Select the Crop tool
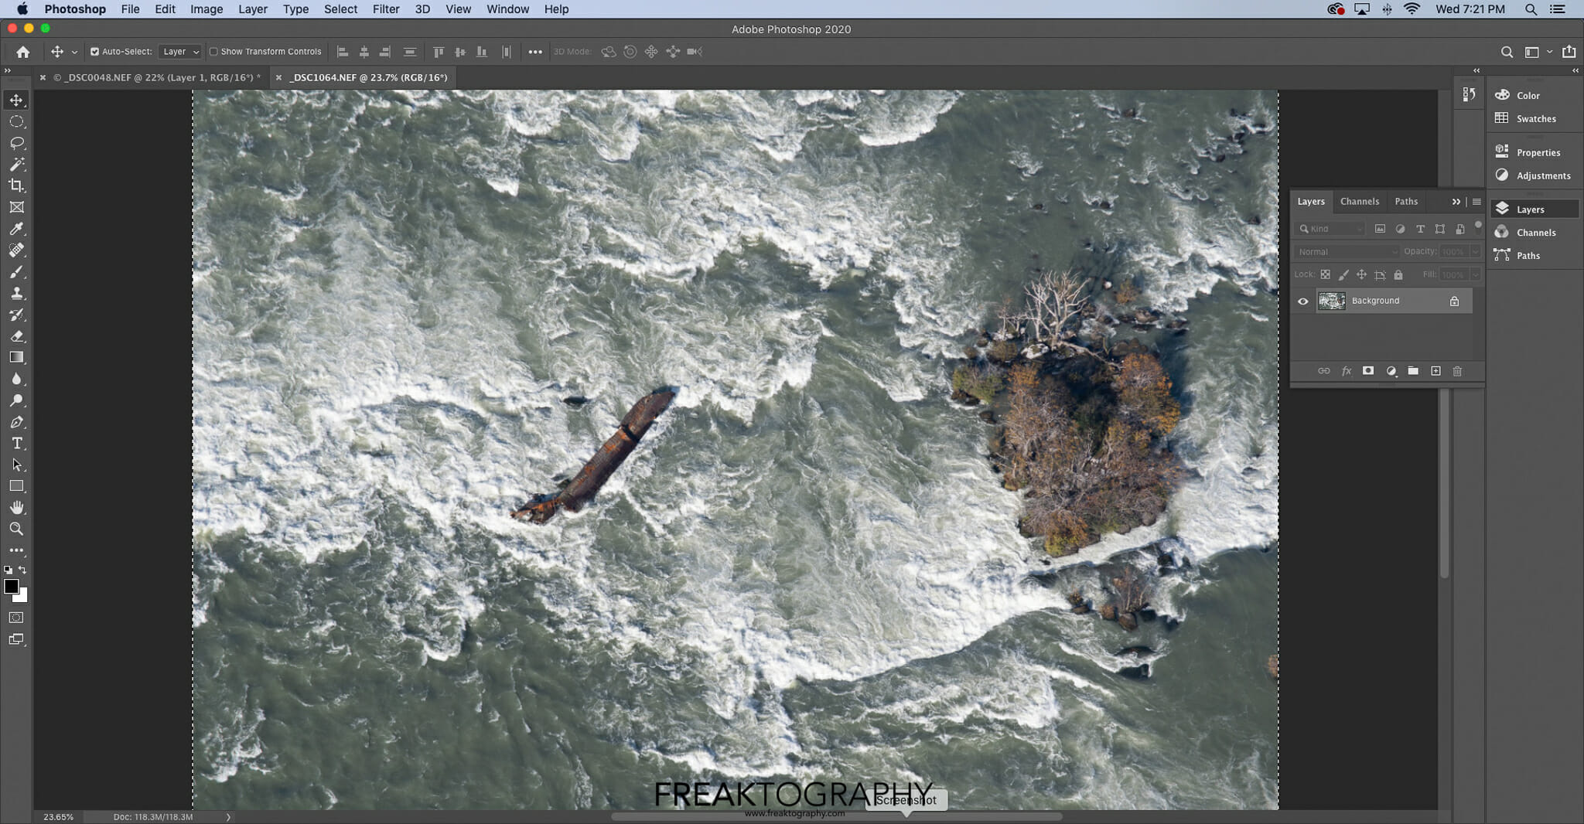Screen dimensions: 1584x824 coord(16,186)
